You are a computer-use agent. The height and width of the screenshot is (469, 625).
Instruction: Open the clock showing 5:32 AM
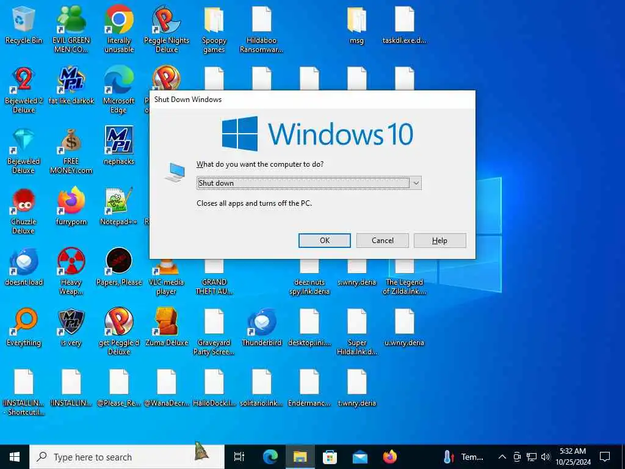pos(573,457)
